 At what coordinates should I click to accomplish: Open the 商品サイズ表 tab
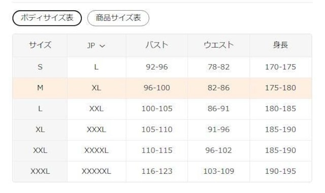tap(118, 18)
